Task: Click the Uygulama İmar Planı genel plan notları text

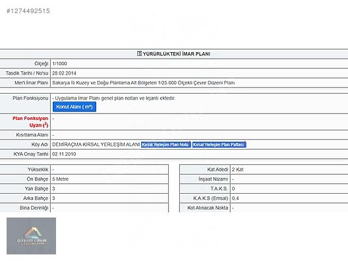Action: click(x=114, y=98)
